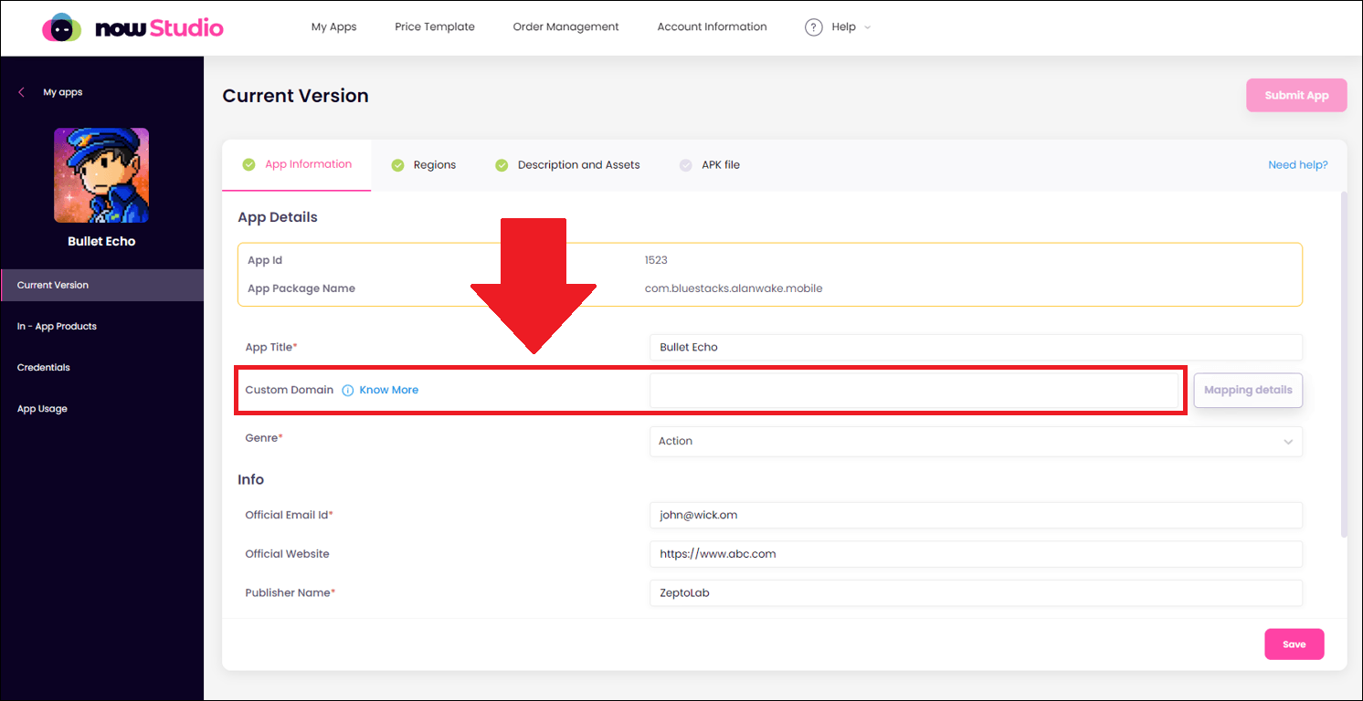
Task: Click the Description and Assets check icon
Action: pos(502,165)
